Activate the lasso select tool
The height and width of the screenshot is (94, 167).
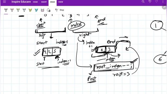49,10
